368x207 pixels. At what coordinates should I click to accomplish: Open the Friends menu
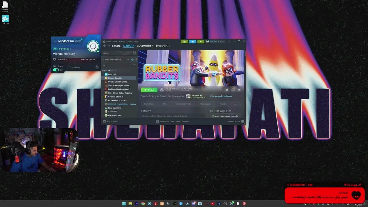pos(122,41)
